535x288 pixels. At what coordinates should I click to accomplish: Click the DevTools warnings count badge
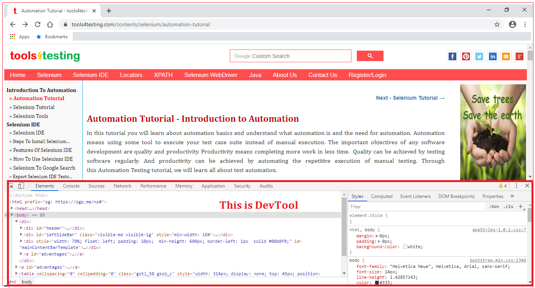tap(503, 186)
